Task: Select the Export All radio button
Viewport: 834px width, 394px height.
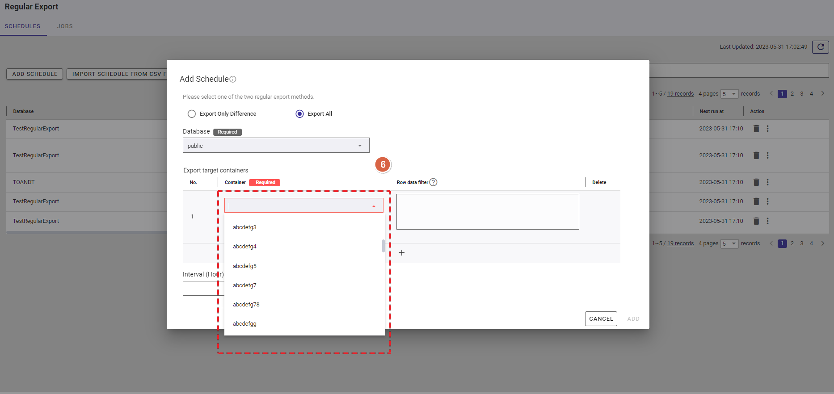Action: (299, 114)
